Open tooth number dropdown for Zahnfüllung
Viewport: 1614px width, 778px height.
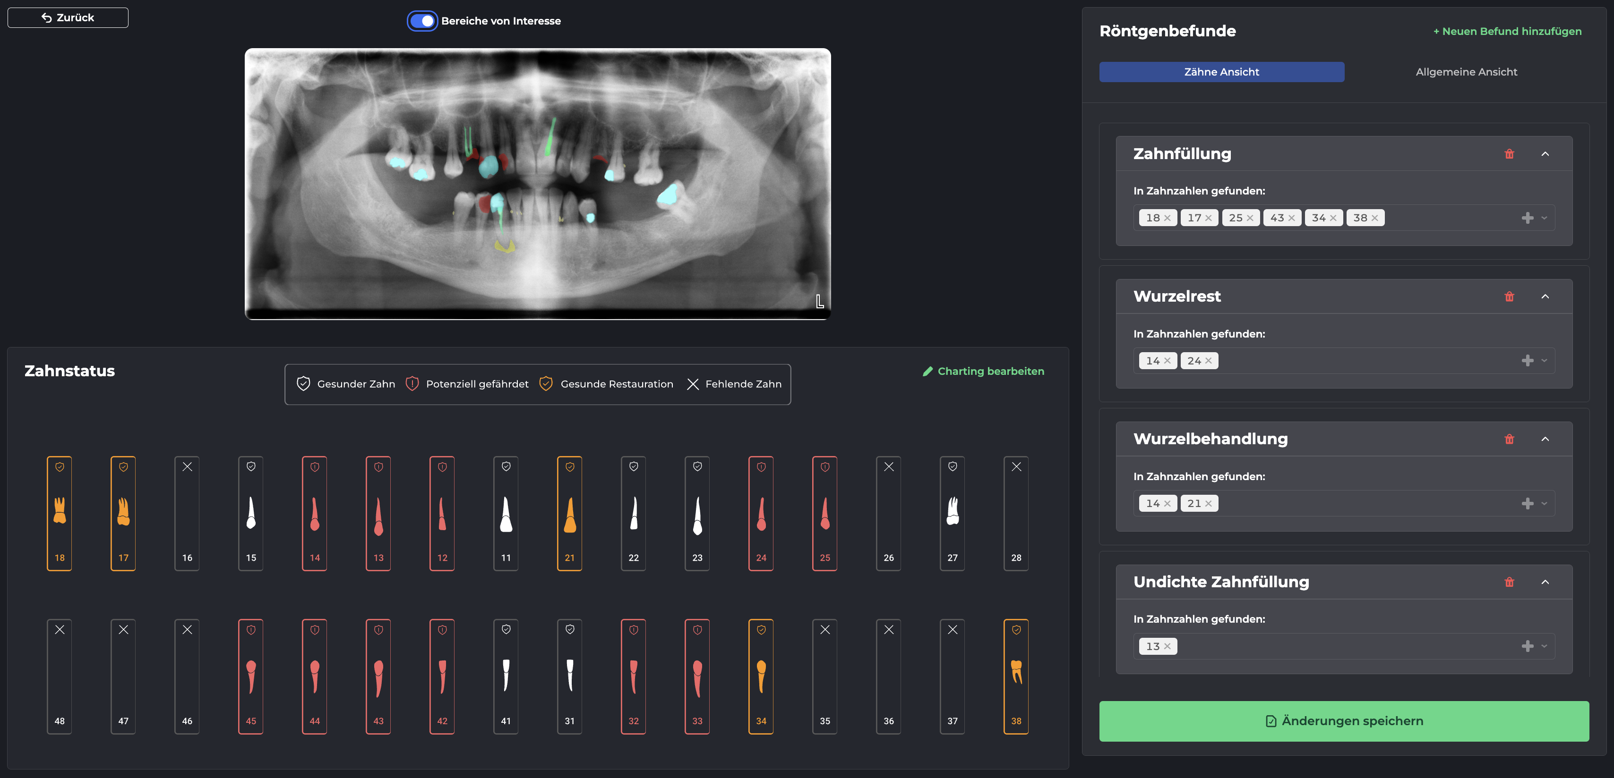tap(1544, 218)
